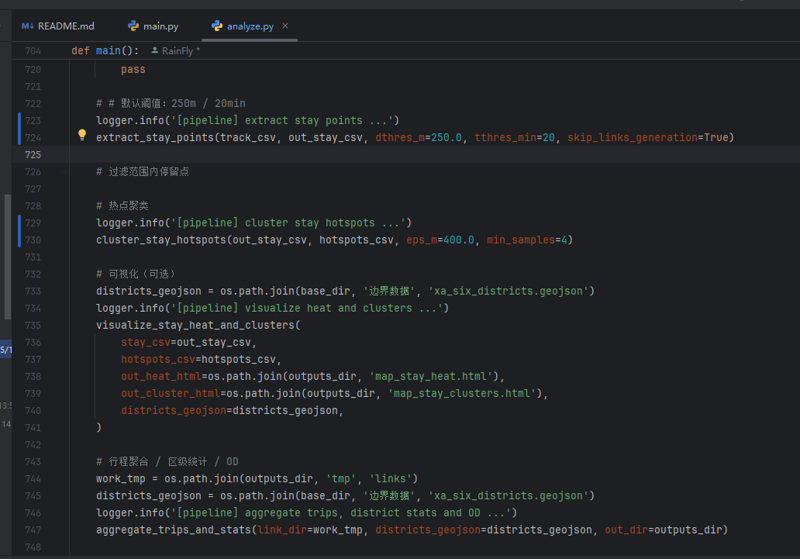Click the cluster_stay_hotspots function call

160,240
